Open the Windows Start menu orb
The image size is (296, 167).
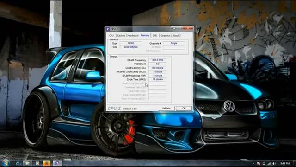(5, 163)
